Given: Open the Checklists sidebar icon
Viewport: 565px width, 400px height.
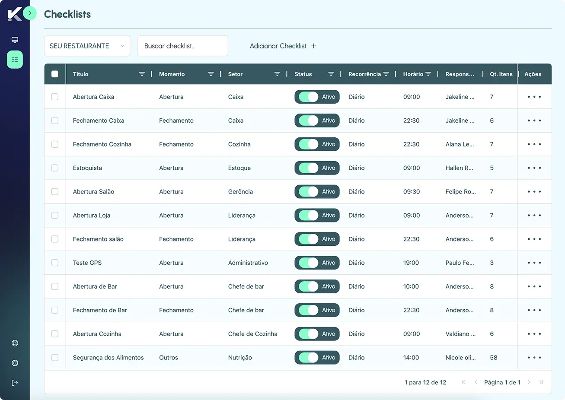Looking at the screenshot, I should 15,60.
